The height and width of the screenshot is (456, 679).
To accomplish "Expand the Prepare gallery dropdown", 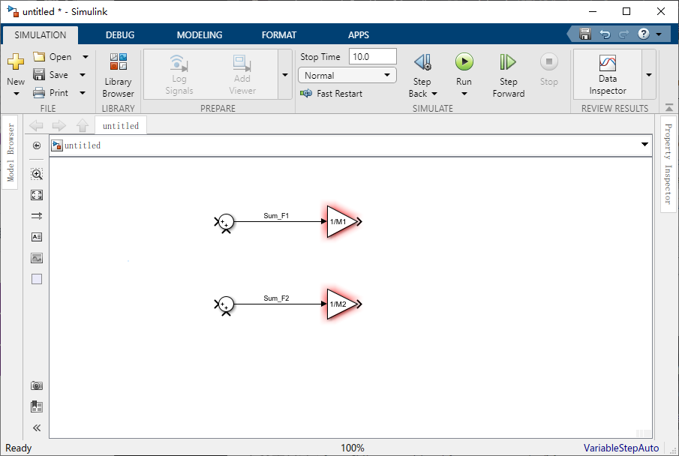I will 285,75.
